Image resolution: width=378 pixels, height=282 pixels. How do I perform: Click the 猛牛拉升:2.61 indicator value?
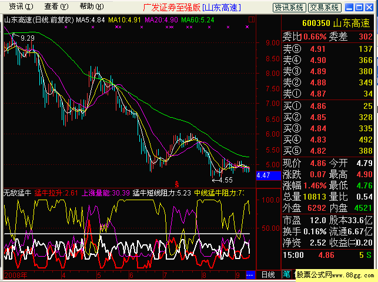pos(56,193)
